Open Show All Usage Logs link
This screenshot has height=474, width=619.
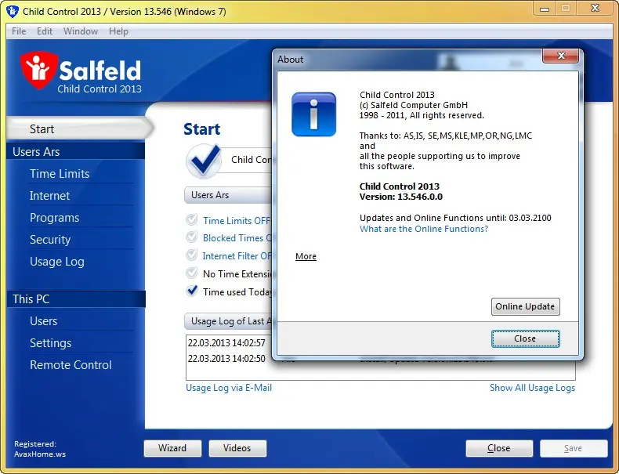533,388
